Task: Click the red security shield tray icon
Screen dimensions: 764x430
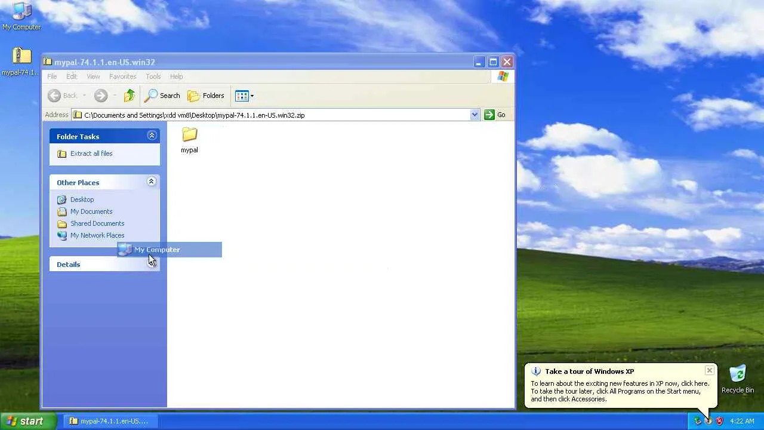Action: click(719, 421)
